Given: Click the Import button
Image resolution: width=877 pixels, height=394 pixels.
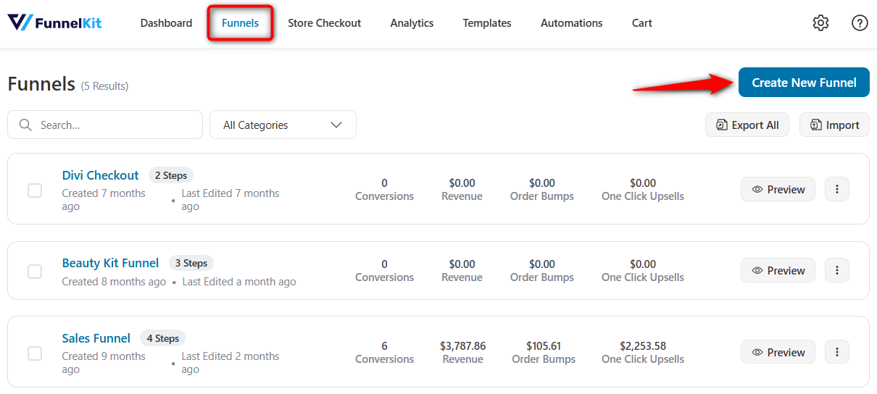Looking at the screenshot, I should [x=834, y=125].
